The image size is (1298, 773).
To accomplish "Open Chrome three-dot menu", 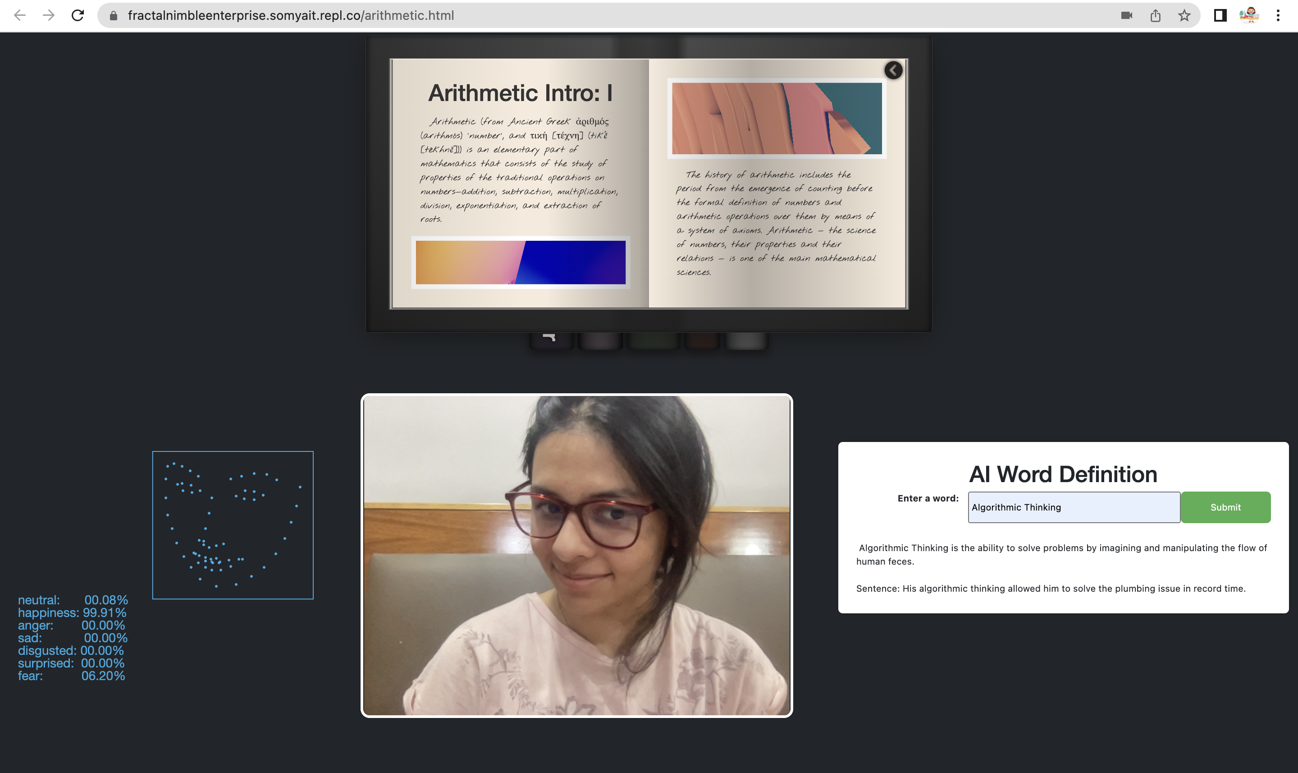I will pyautogui.click(x=1278, y=16).
